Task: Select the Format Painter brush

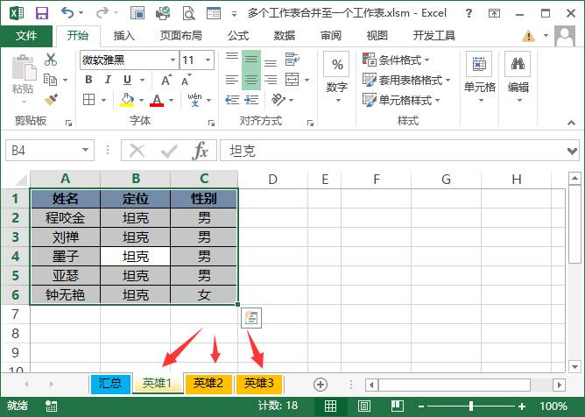Action: click(x=51, y=99)
